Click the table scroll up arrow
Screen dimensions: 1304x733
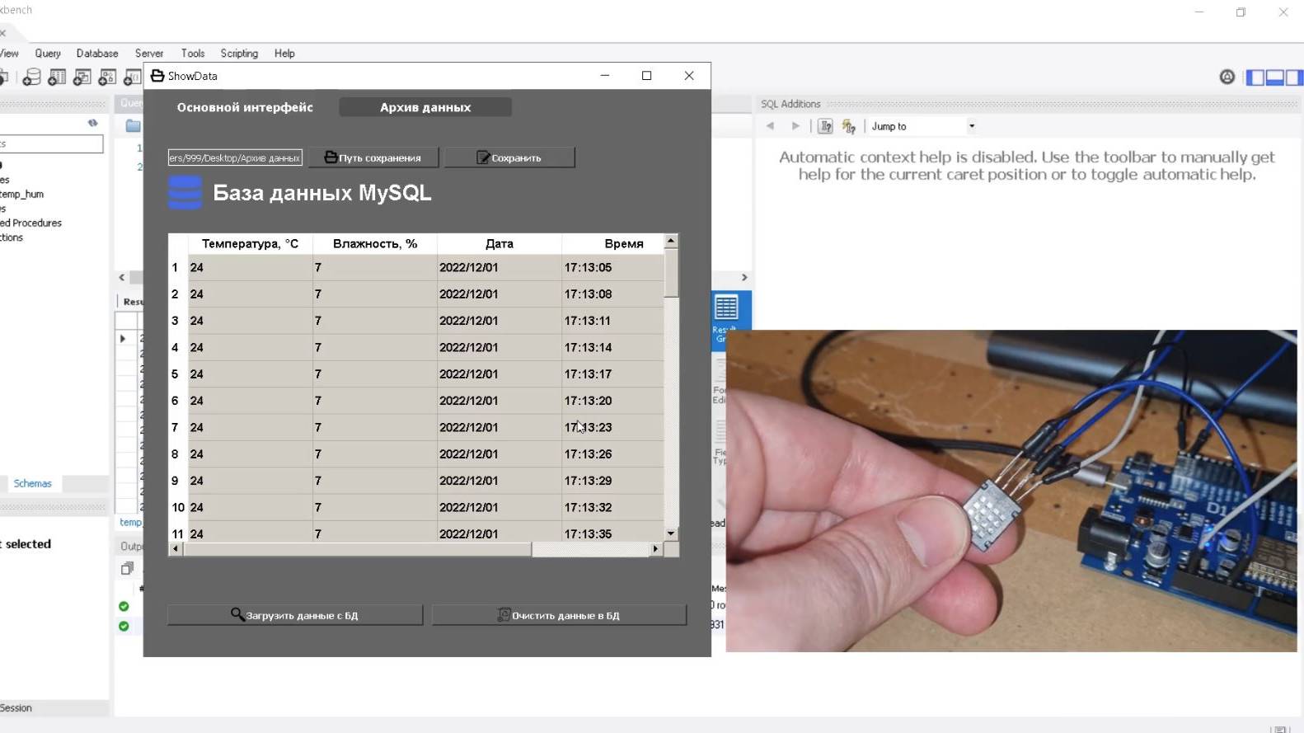pos(671,241)
